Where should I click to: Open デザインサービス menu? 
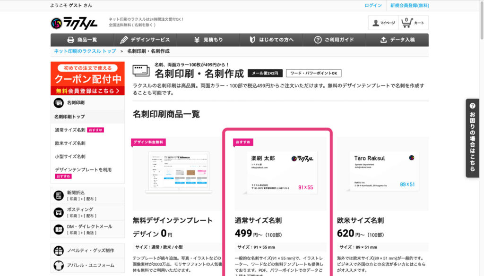pos(145,40)
